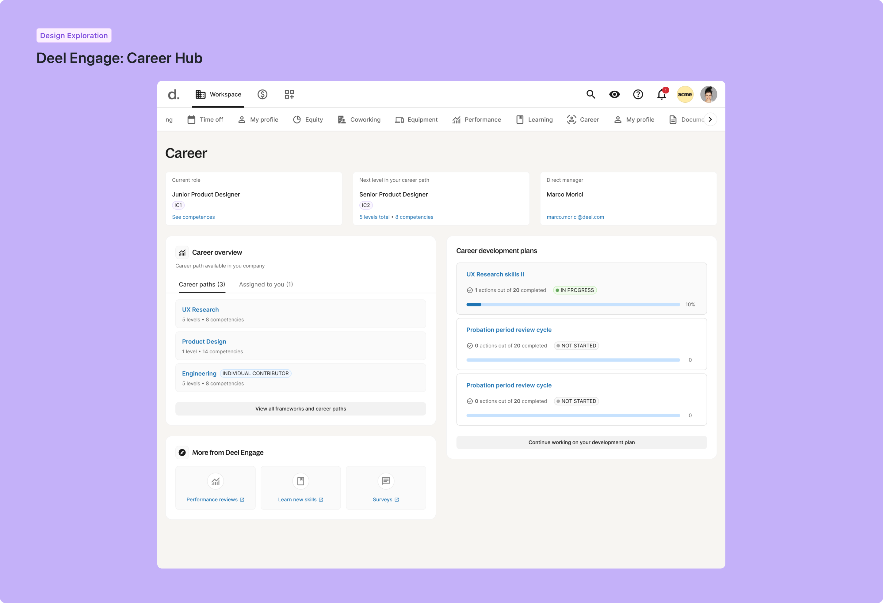Open the search icon in the top bar

coord(591,94)
